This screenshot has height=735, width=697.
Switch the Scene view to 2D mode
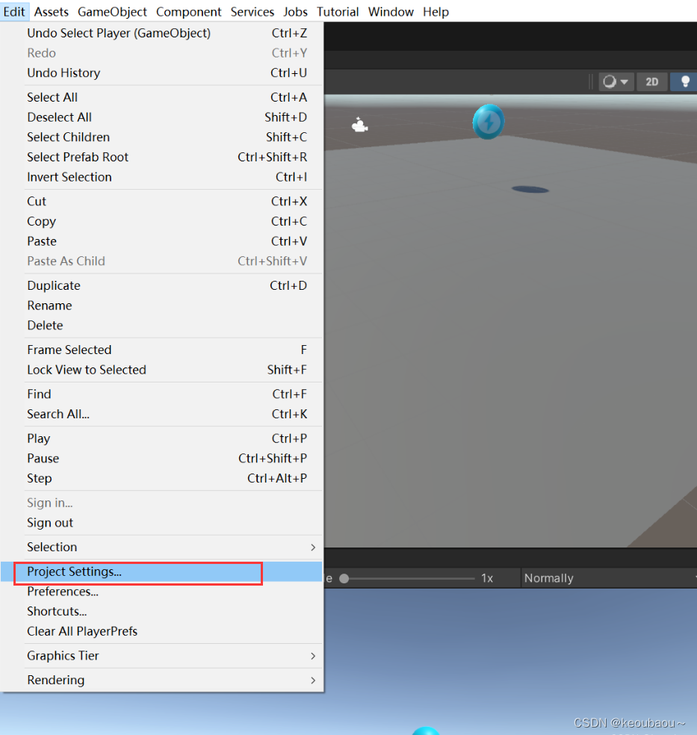651,81
